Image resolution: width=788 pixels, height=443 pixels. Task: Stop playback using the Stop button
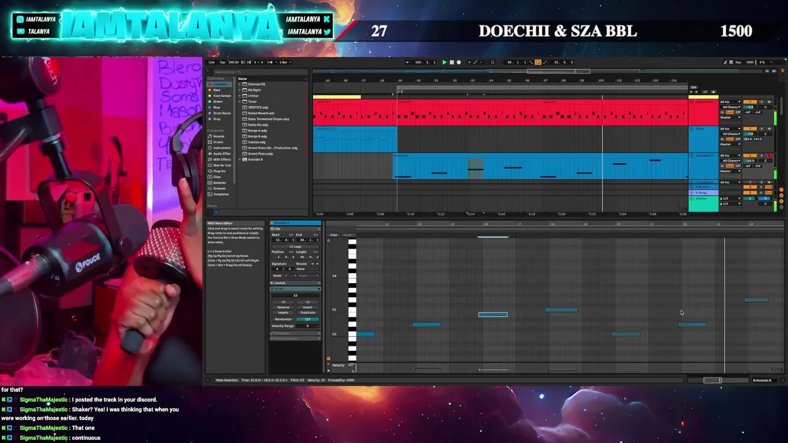pyautogui.click(x=452, y=62)
